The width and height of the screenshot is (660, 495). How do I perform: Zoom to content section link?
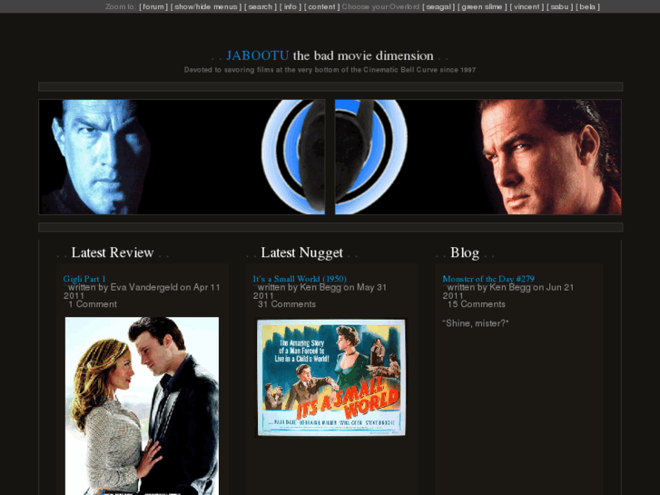pos(321,6)
